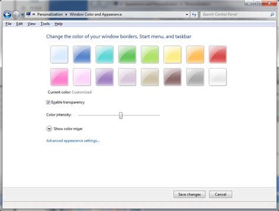Select the violet purple color swatch
This screenshot has width=279, height=211.
point(104,77)
